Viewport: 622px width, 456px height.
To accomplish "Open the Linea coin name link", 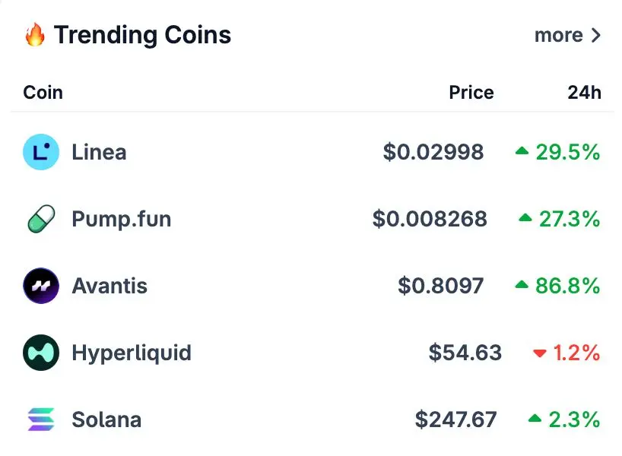I will pyautogui.click(x=99, y=152).
